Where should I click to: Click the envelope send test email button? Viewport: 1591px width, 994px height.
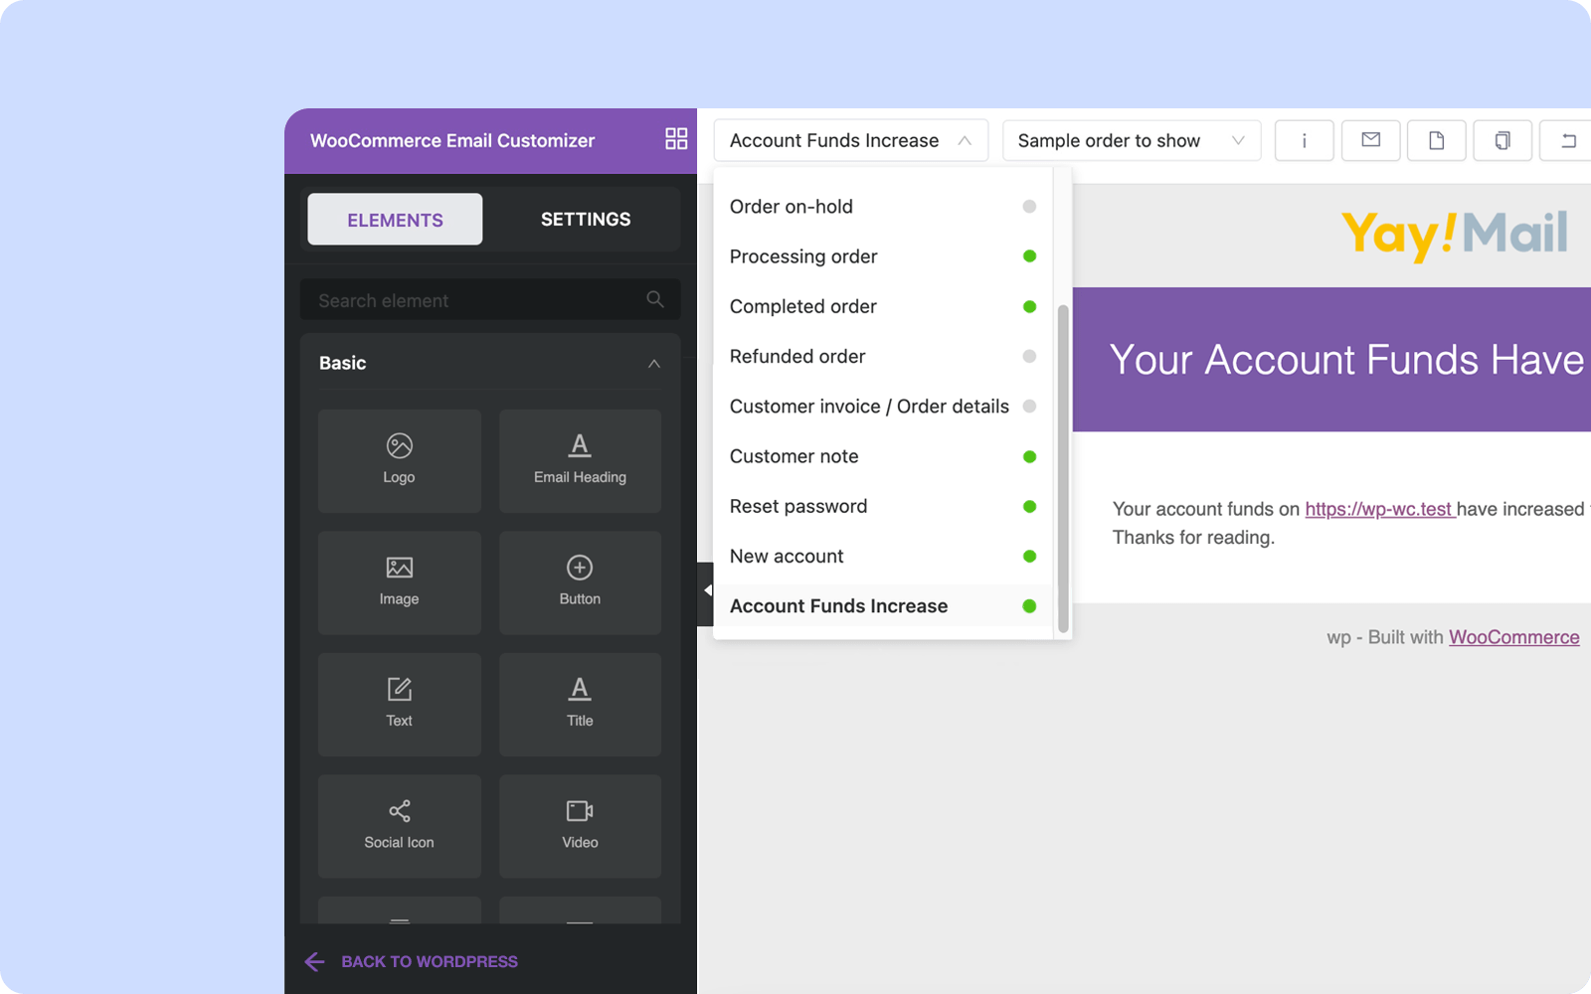click(x=1370, y=140)
